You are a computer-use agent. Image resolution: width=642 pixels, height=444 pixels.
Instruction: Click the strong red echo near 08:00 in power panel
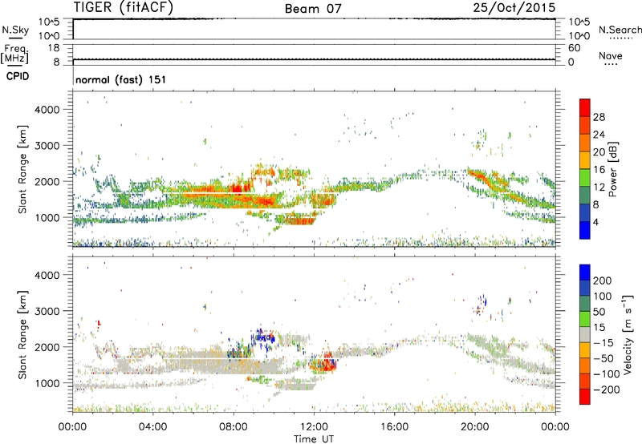[237, 188]
